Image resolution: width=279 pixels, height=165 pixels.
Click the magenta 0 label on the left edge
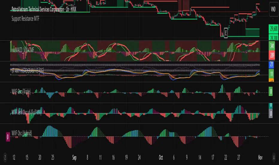[8, 137]
